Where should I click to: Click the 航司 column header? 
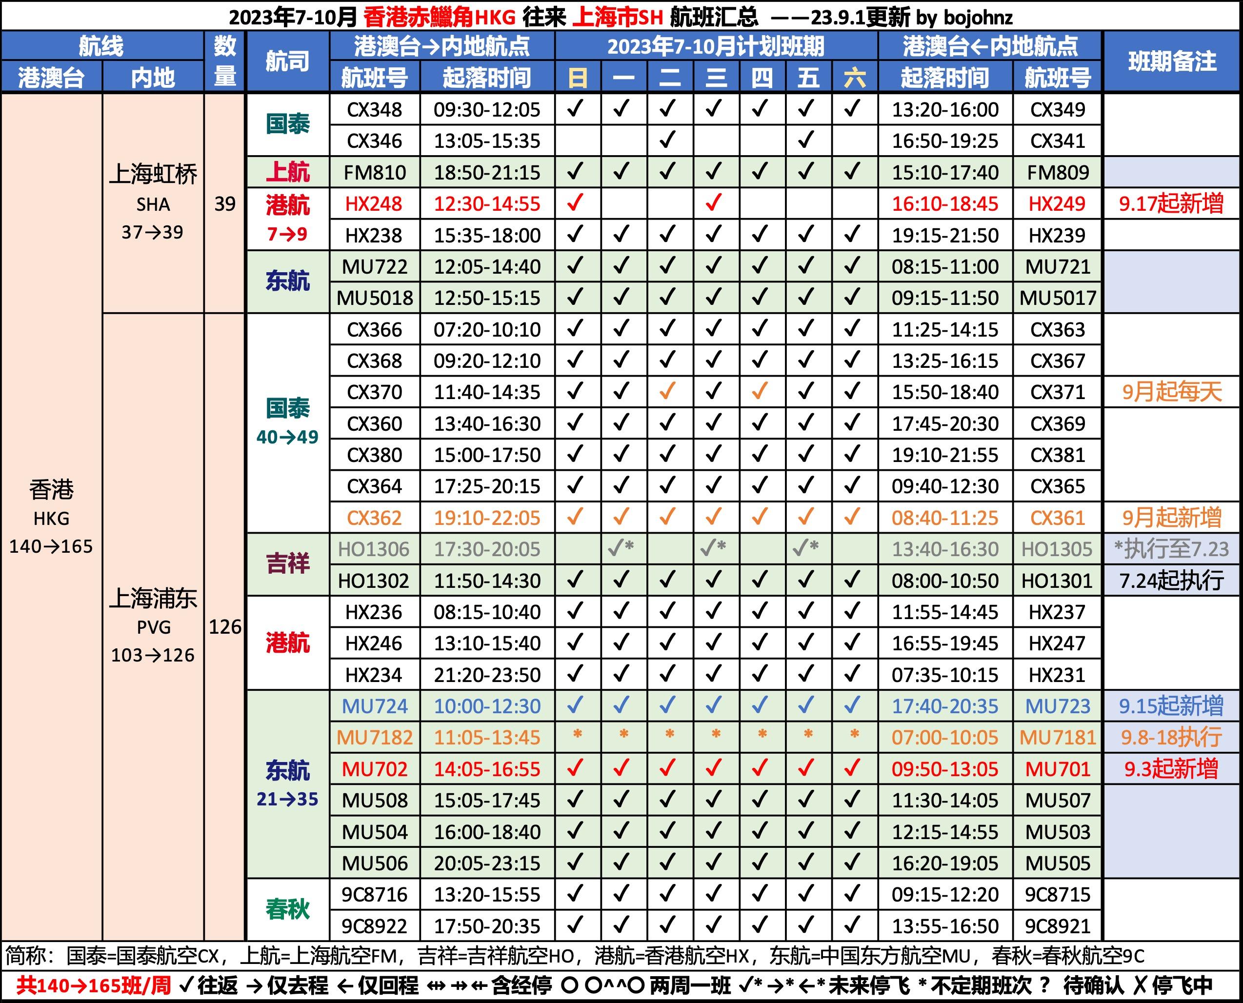[287, 61]
